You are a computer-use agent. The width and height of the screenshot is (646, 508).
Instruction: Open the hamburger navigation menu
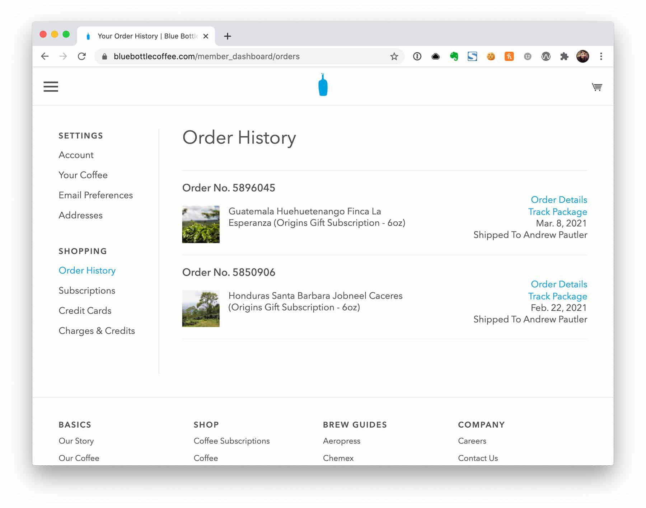(x=51, y=86)
